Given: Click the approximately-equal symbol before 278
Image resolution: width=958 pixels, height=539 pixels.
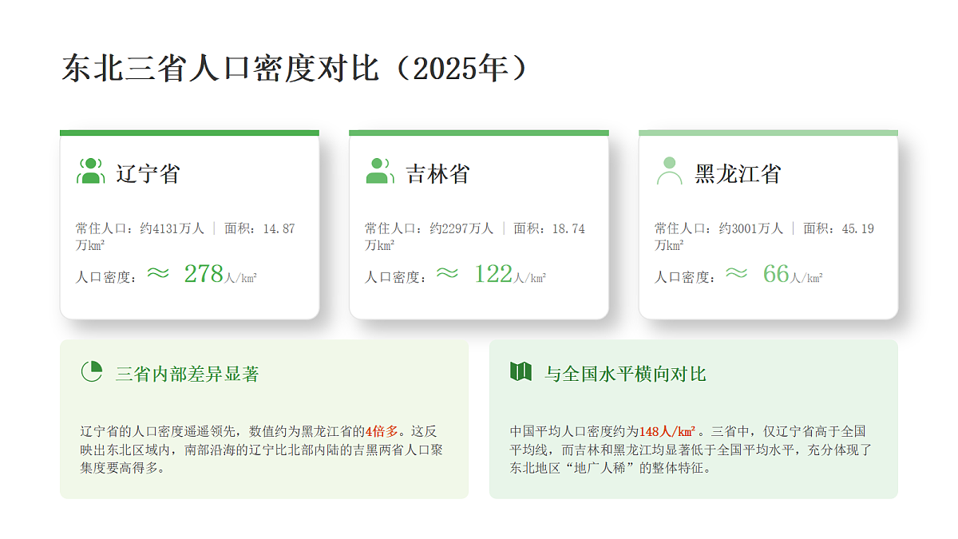Looking at the screenshot, I should tap(159, 273).
